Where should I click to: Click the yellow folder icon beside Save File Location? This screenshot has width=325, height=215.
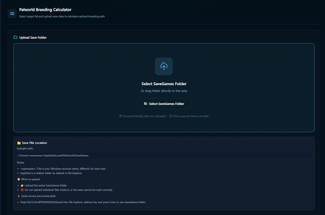(19, 143)
